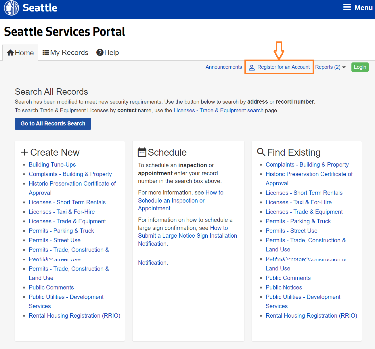The width and height of the screenshot is (375, 349).
Task: Click the magnifier icon beside Find Existing
Action: pos(261,152)
